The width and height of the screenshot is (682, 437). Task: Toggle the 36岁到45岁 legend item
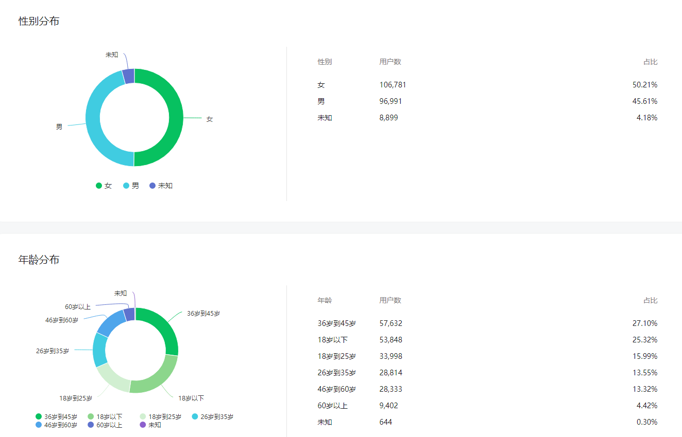(56, 417)
